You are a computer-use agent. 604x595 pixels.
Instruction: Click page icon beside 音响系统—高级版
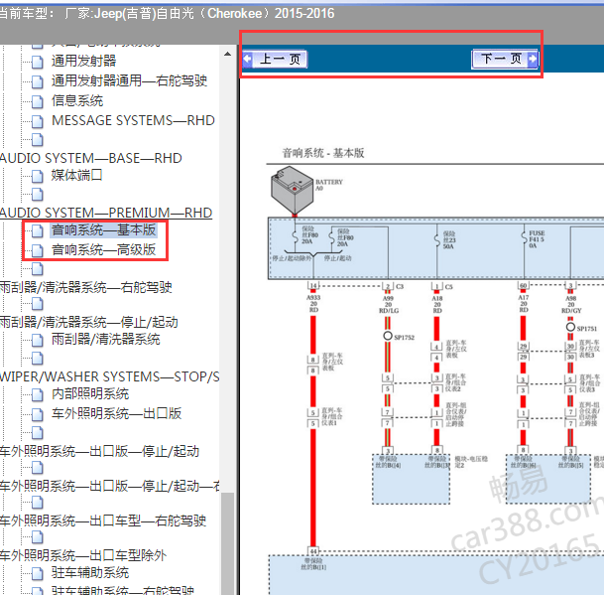38,250
